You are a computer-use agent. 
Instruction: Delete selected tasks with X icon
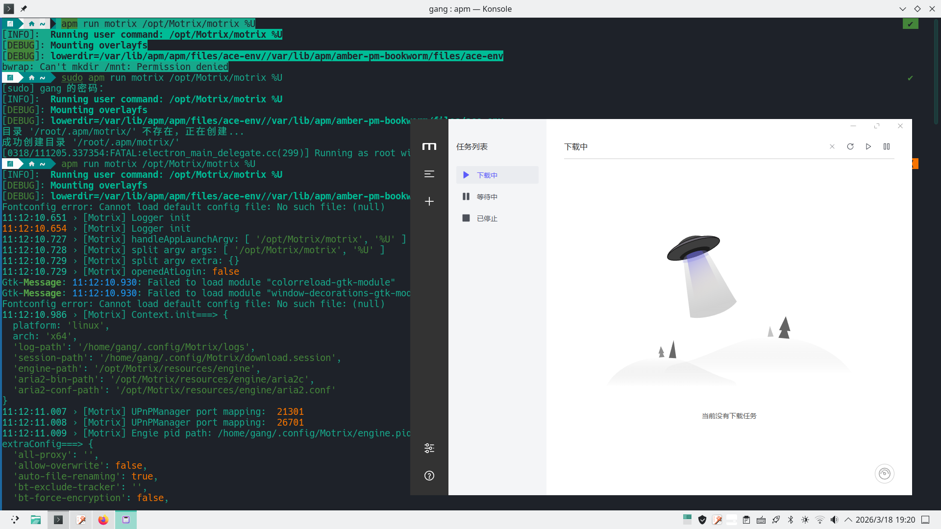[x=832, y=146]
